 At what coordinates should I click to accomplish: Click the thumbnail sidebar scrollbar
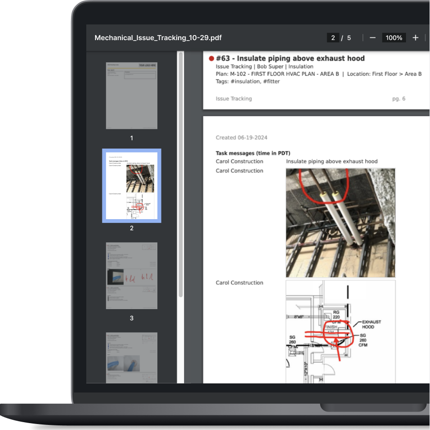(181, 175)
